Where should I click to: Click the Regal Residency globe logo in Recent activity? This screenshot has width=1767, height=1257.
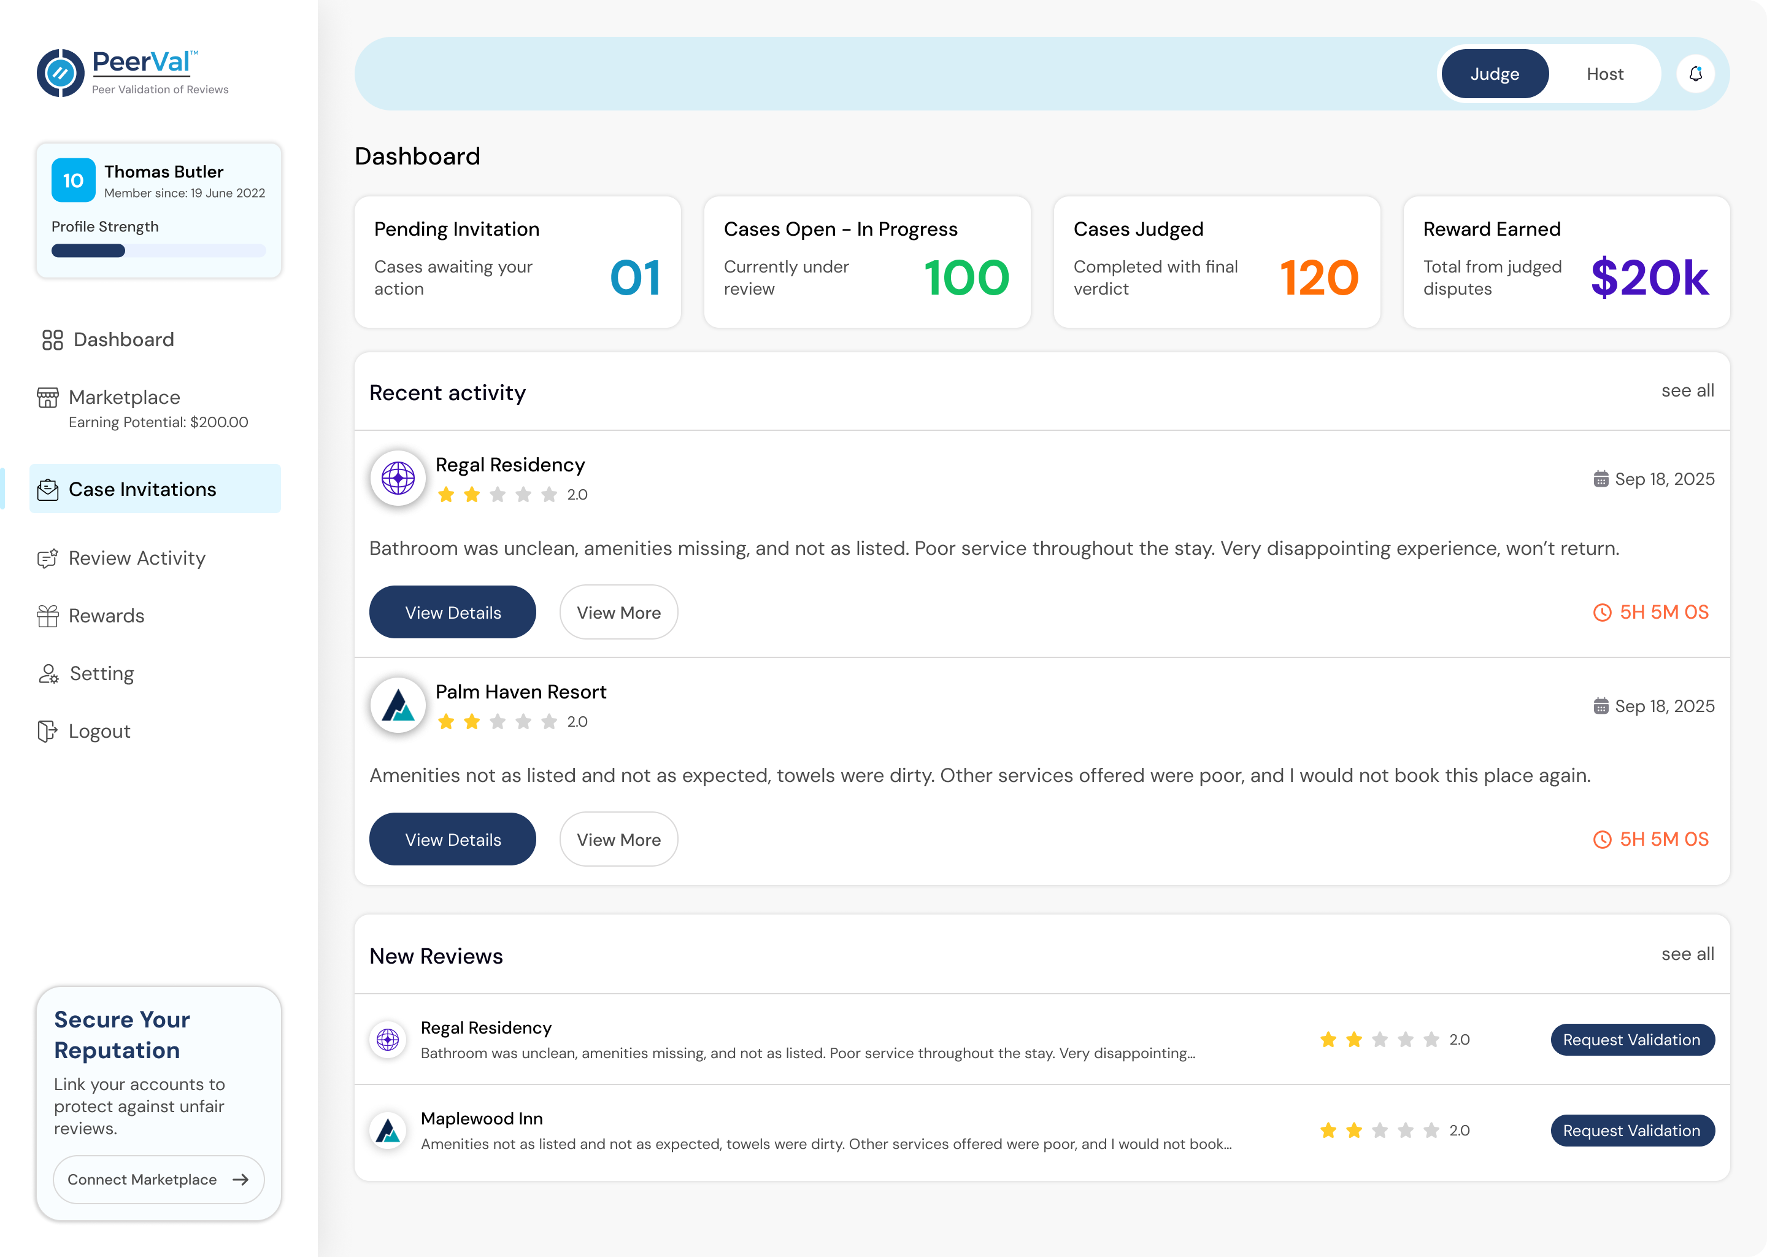pyautogui.click(x=398, y=478)
